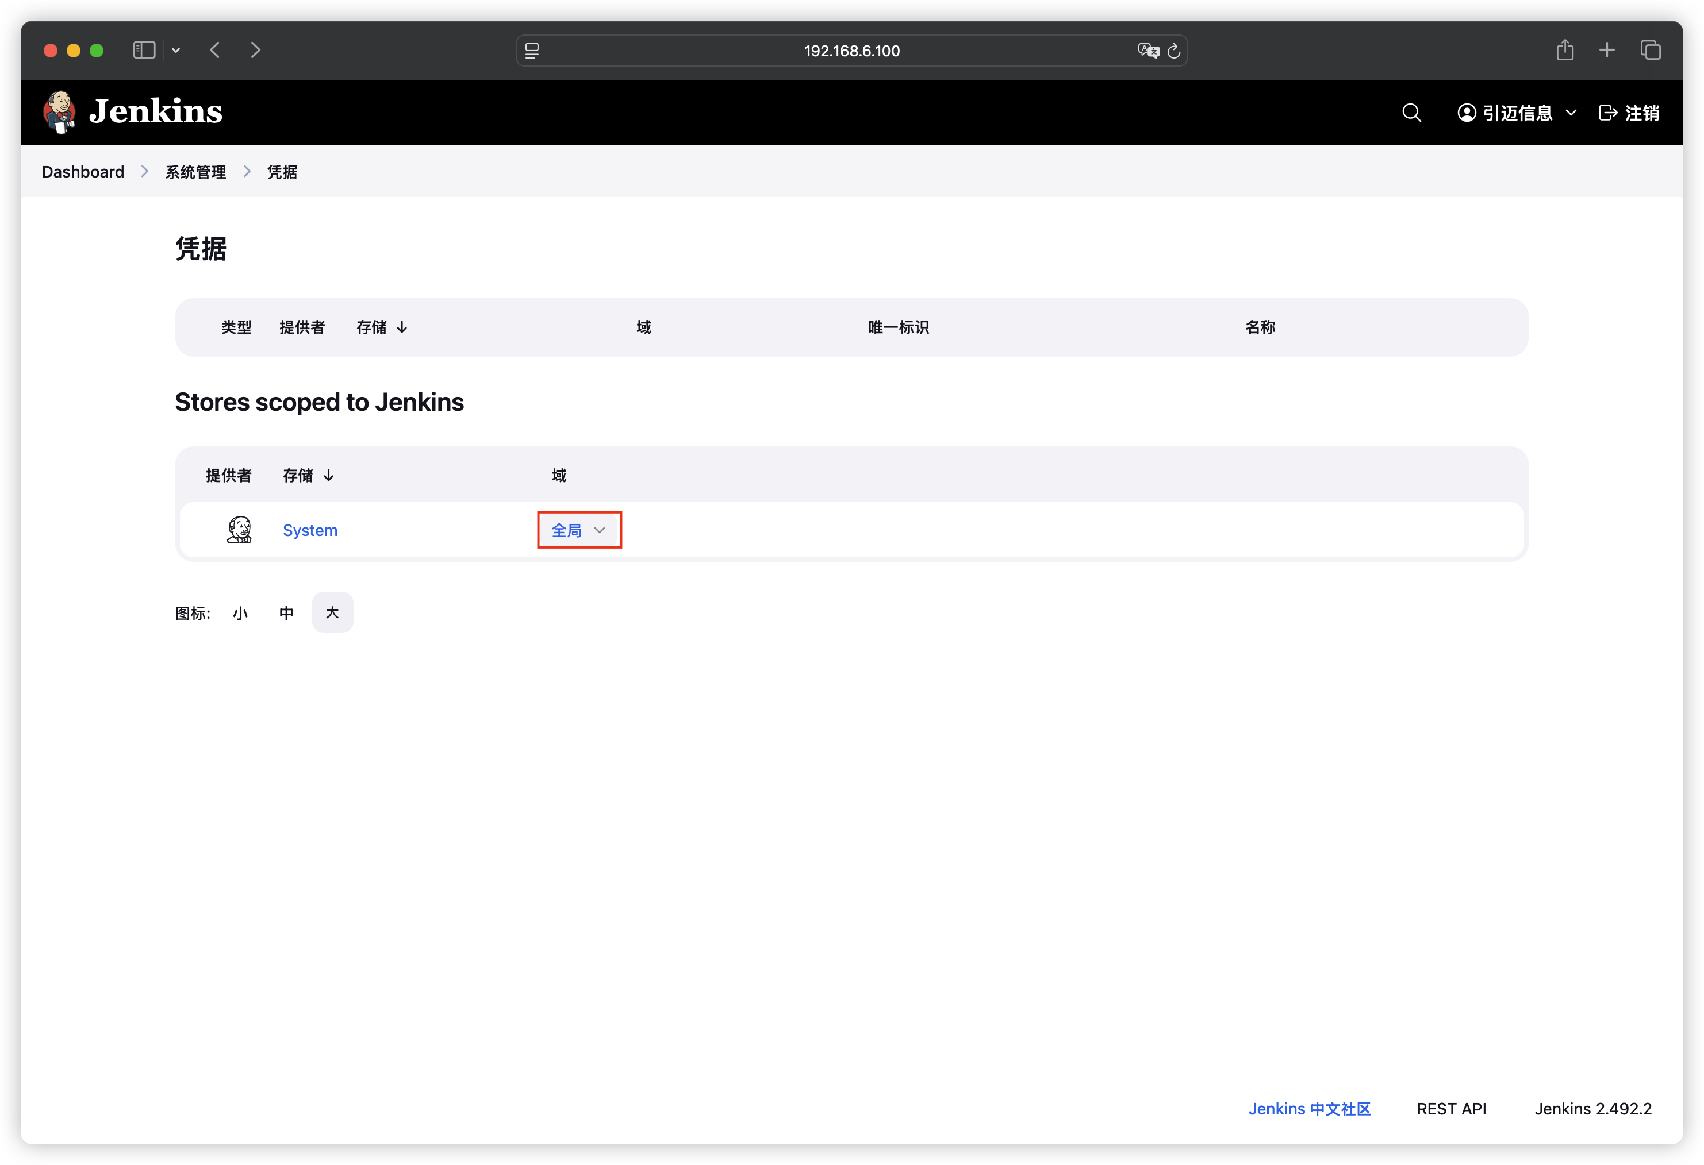Image resolution: width=1704 pixels, height=1165 pixels.
Task: Click the 凭据 breadcrumb item
Action: pyautogui.click(x=282, y=171)
